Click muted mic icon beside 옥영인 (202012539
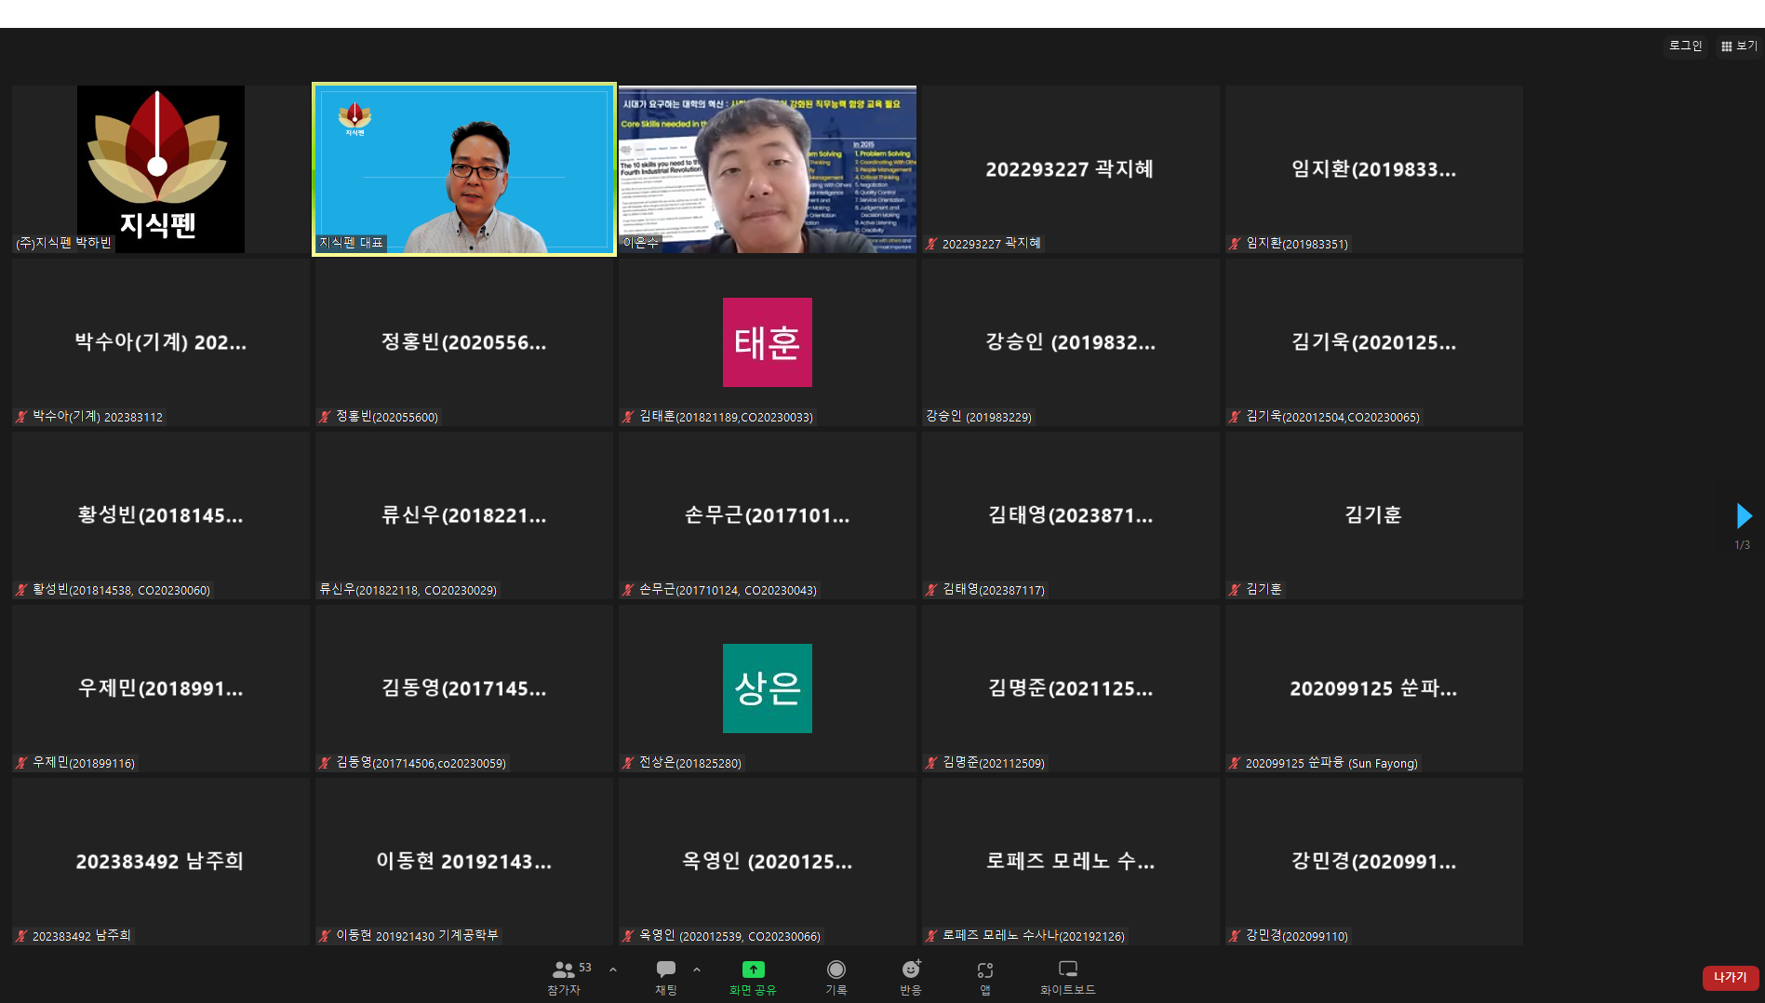The width and height of the screenshot is (1765, 1003). pos(628,936)
